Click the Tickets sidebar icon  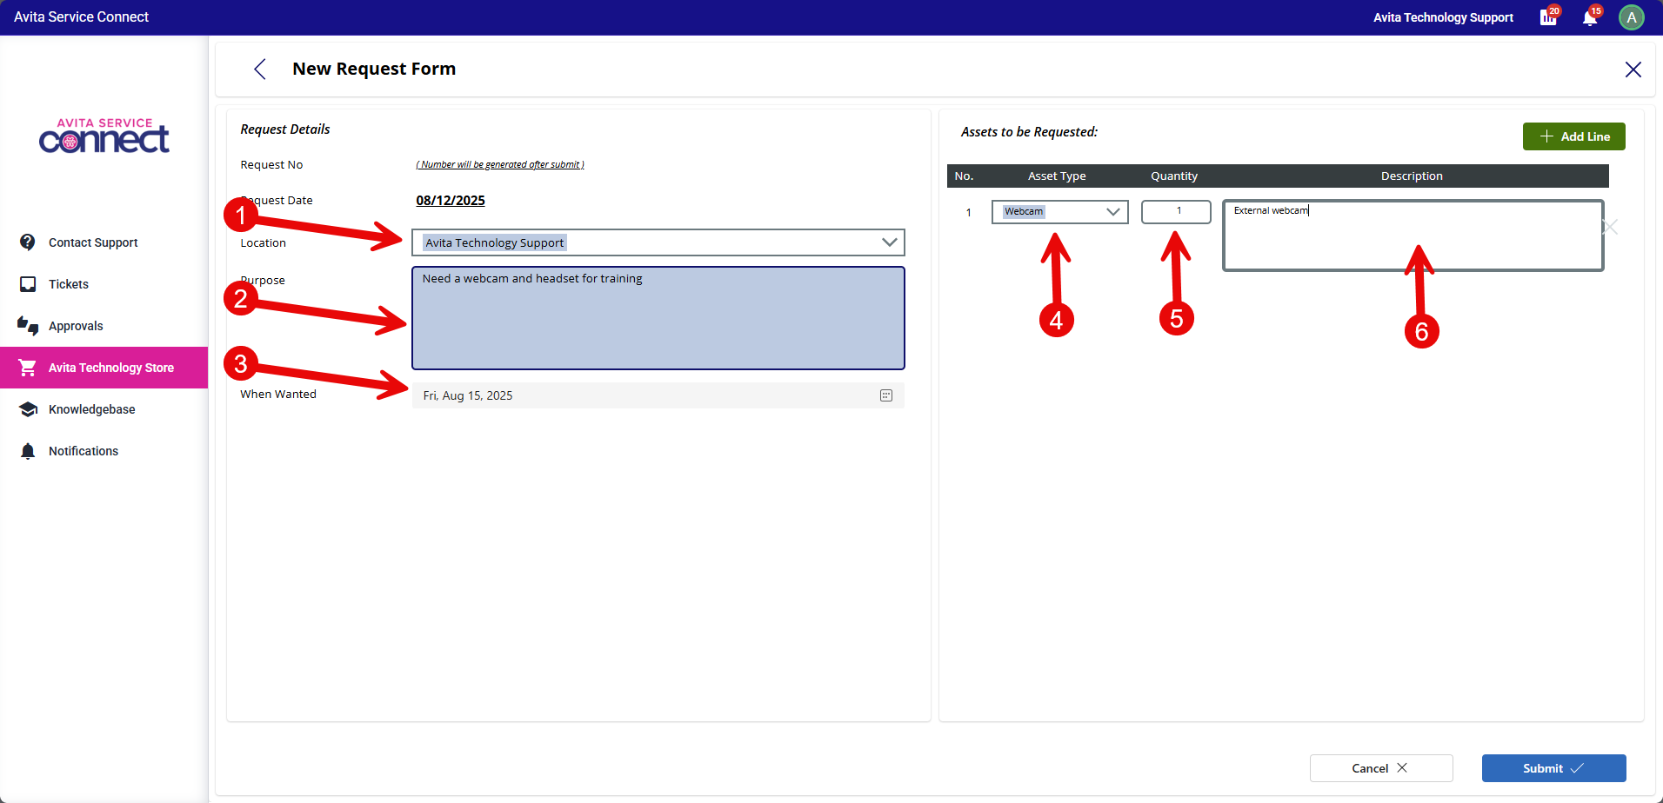tap(28, 284)
